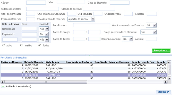Click the green Pesquisar button
The image size is (172, 95).
pyautogui.click(x=161, y=51)
